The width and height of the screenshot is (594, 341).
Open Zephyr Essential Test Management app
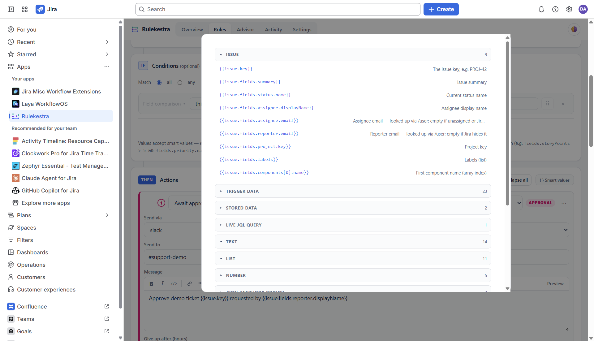click(61, 166)
